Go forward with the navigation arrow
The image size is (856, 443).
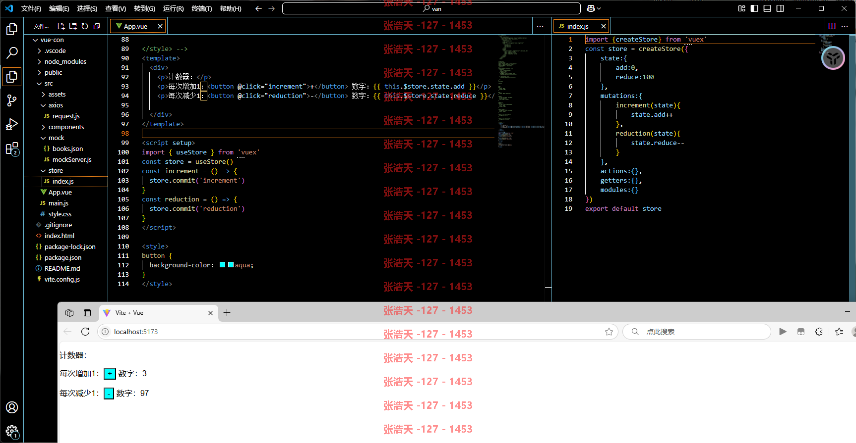tap(271, 8)
